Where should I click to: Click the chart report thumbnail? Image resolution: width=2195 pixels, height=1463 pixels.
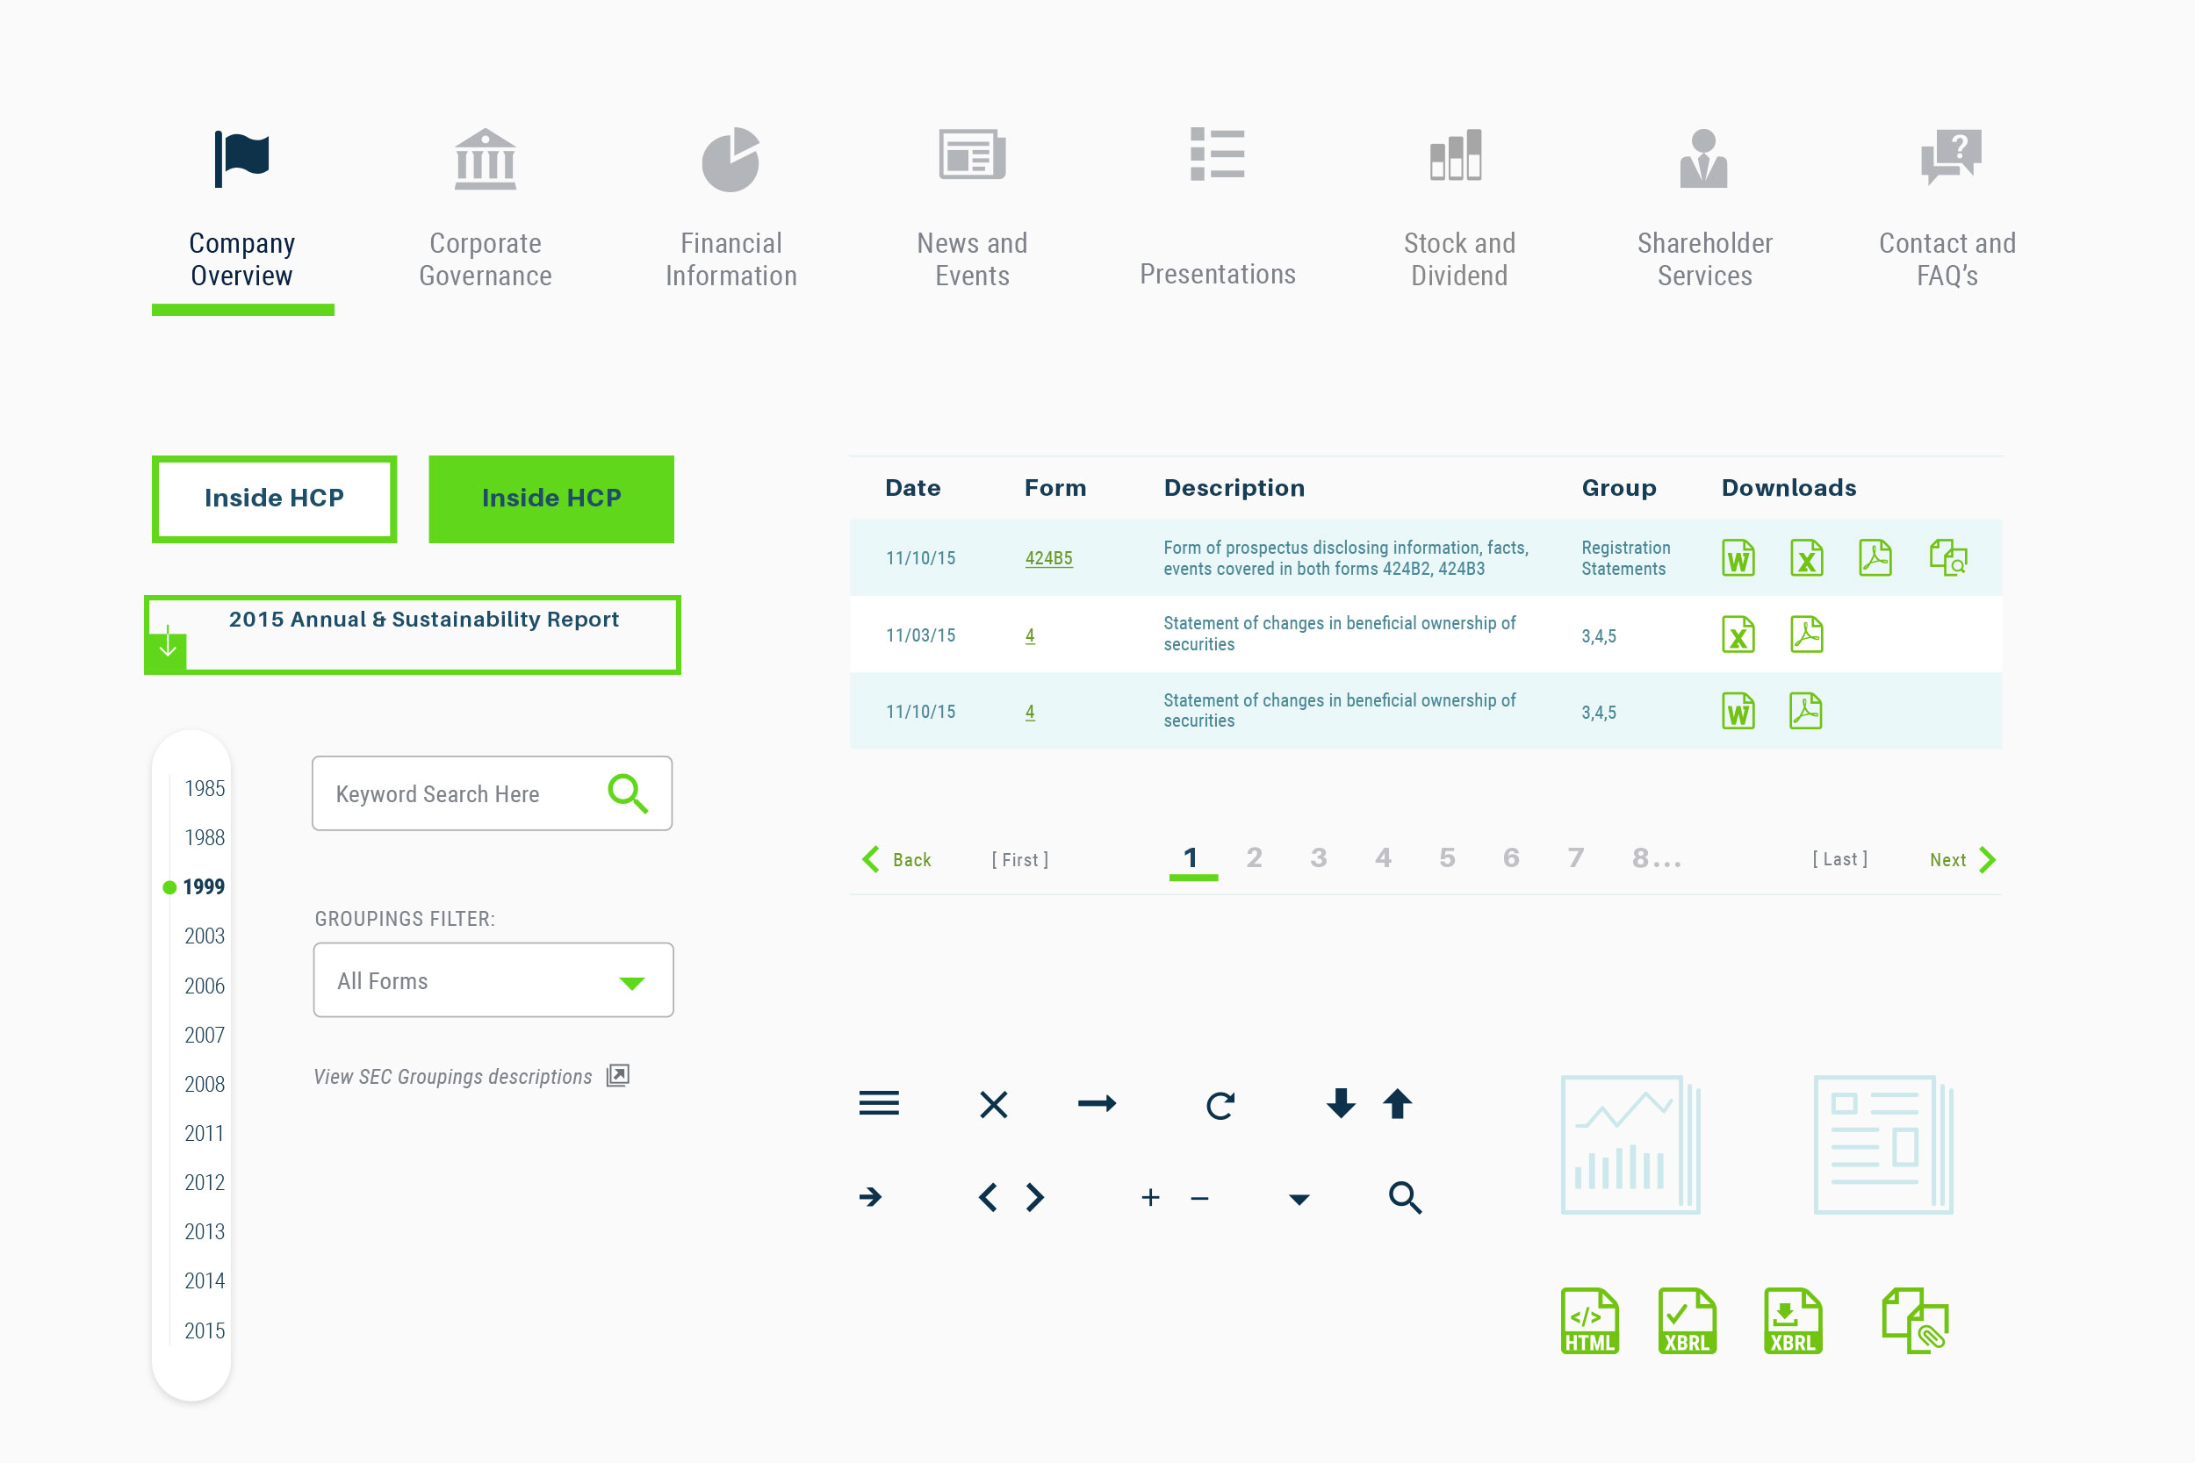[x=1630, y=1144]
